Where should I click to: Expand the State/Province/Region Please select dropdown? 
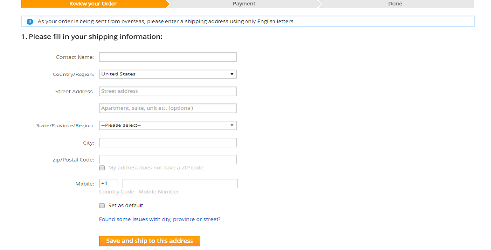point(167,125)
